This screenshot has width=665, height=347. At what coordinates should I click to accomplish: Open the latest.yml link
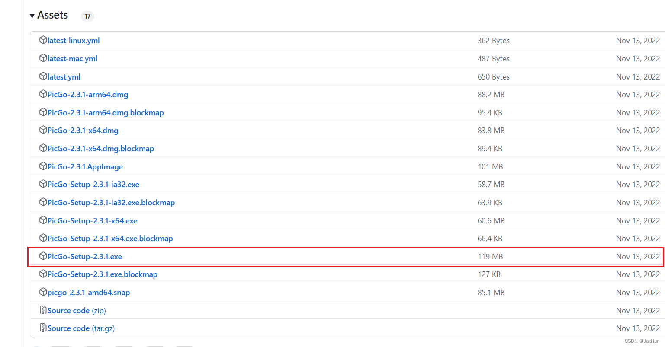[x=64, y=77]
